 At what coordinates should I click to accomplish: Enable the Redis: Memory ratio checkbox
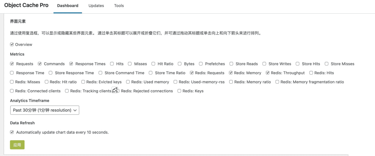tap(231, 82)
